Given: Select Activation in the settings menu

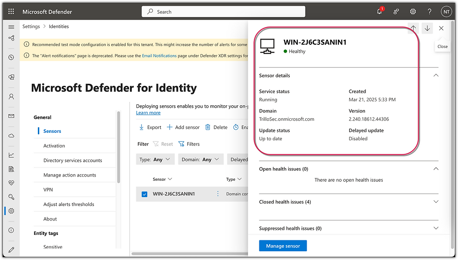Looking at the screenshot, I should pos(54,146).
